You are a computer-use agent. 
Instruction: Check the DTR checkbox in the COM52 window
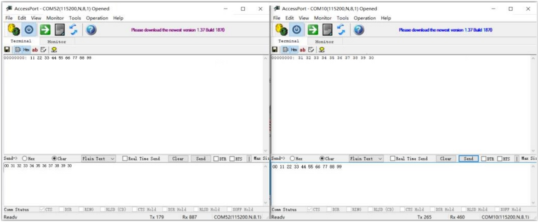click(x=216, y=159)
